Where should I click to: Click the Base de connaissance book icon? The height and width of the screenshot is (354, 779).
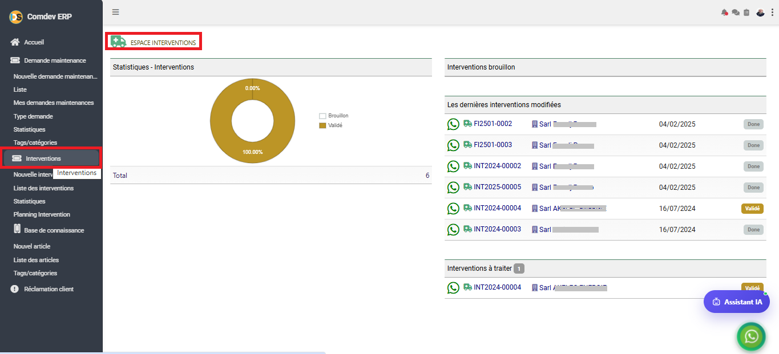pos(17,229)
